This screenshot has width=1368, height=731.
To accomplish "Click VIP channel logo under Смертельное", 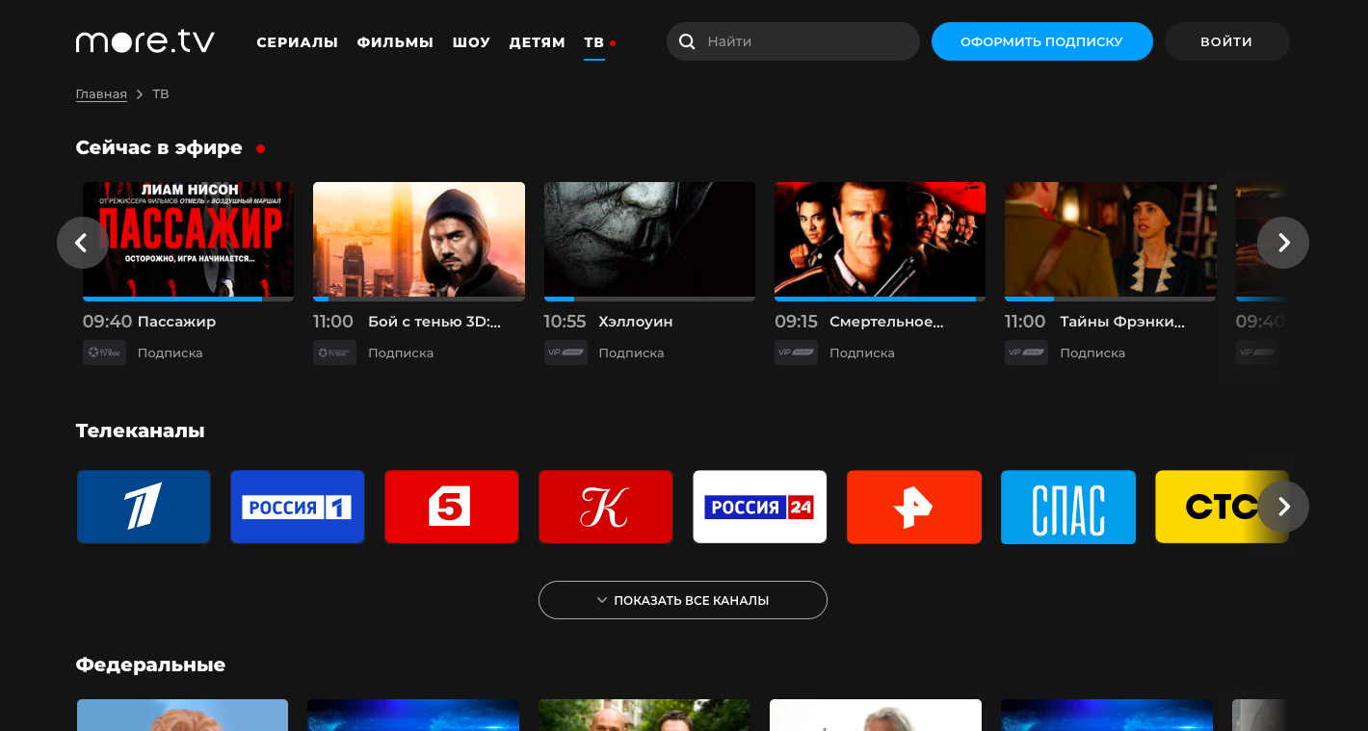I will [796, 352].
